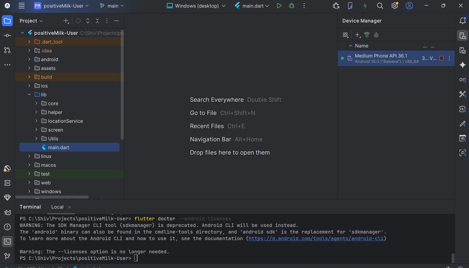Screen dimensions: 469x268
Task: Open the main branch dropdown
Action: pos(112,6)
